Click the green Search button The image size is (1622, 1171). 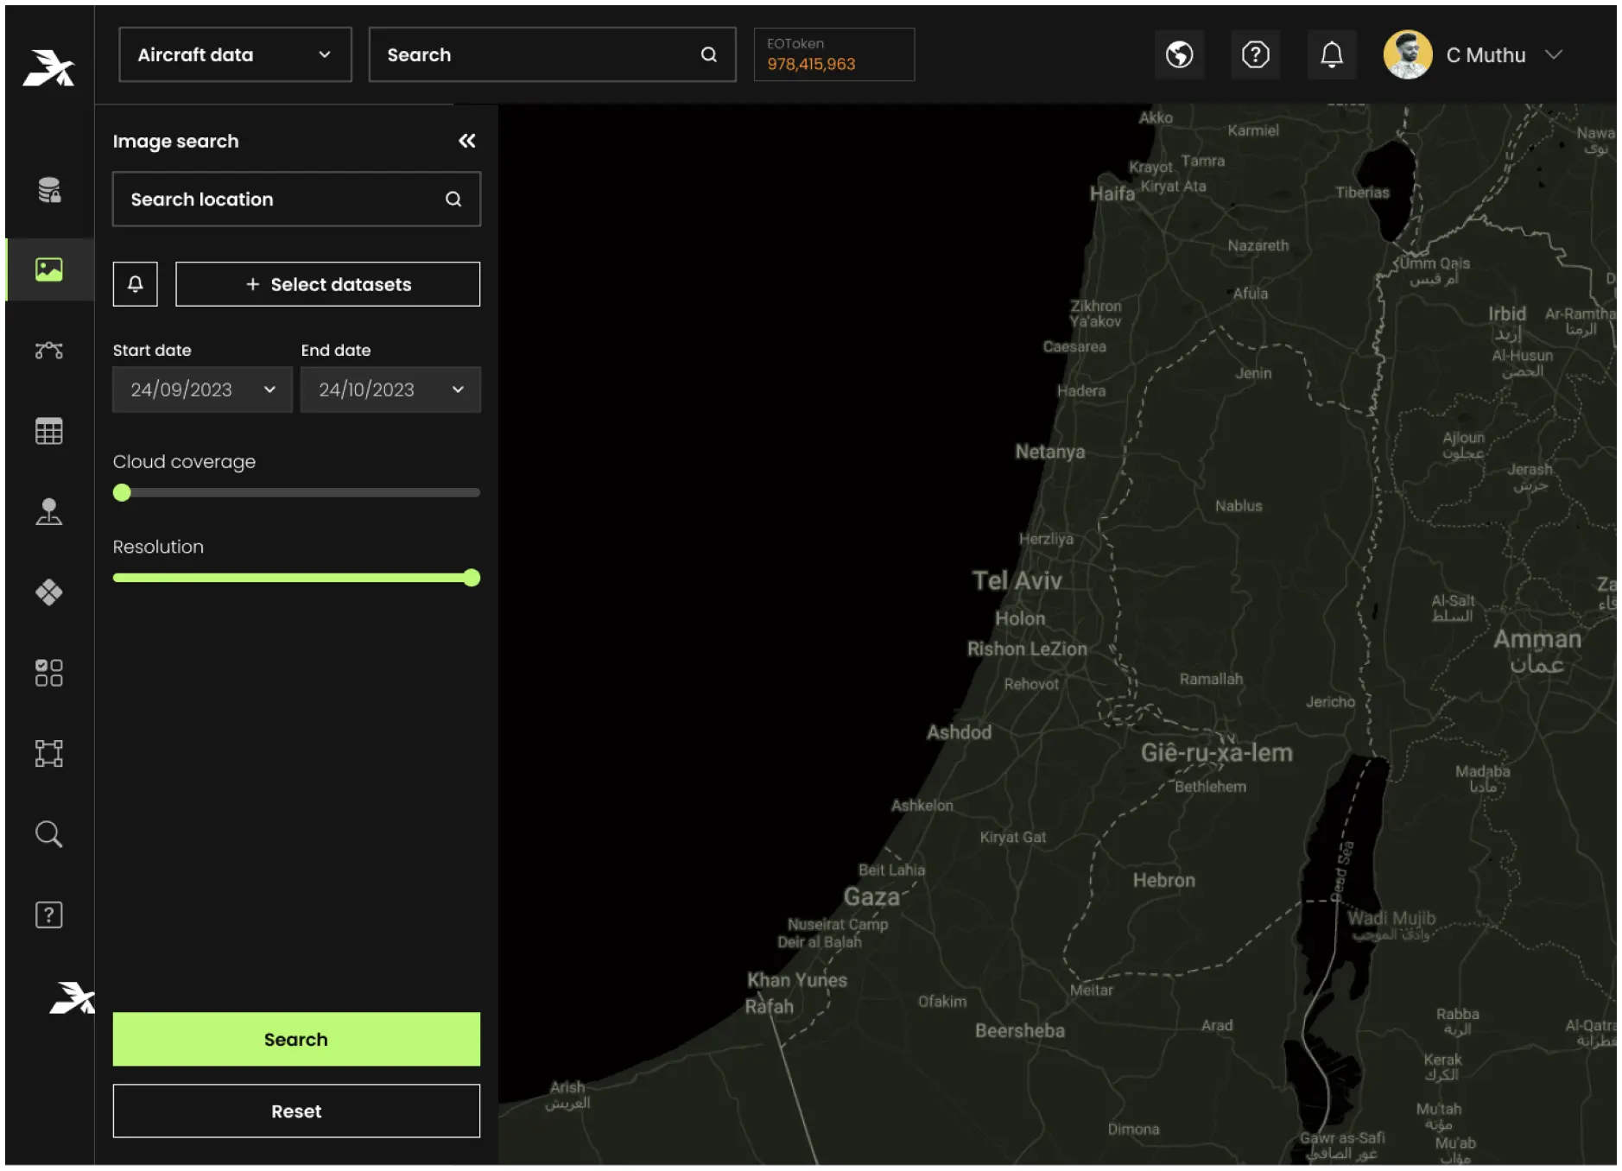296,1039
